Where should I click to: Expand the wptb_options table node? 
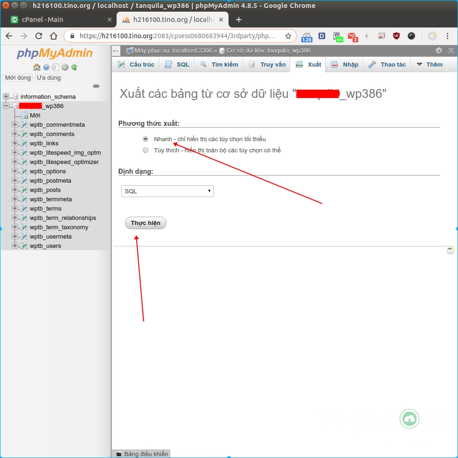14,171
